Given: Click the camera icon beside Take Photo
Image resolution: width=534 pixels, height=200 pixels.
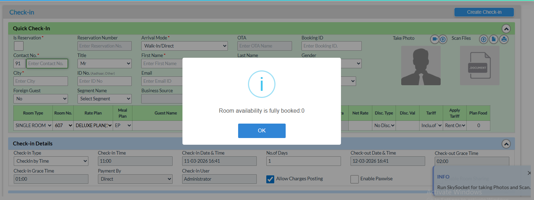Looking at the screenshot, I should click(x=435, y=39).
